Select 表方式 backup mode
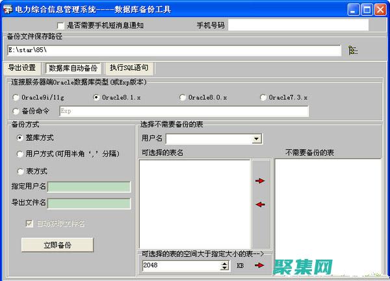Viewport: 390px width, 281px height. (20, 171)
